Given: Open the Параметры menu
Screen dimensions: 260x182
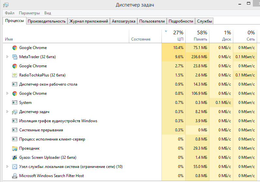Looking at the screenshot, I should coord(29,13).
